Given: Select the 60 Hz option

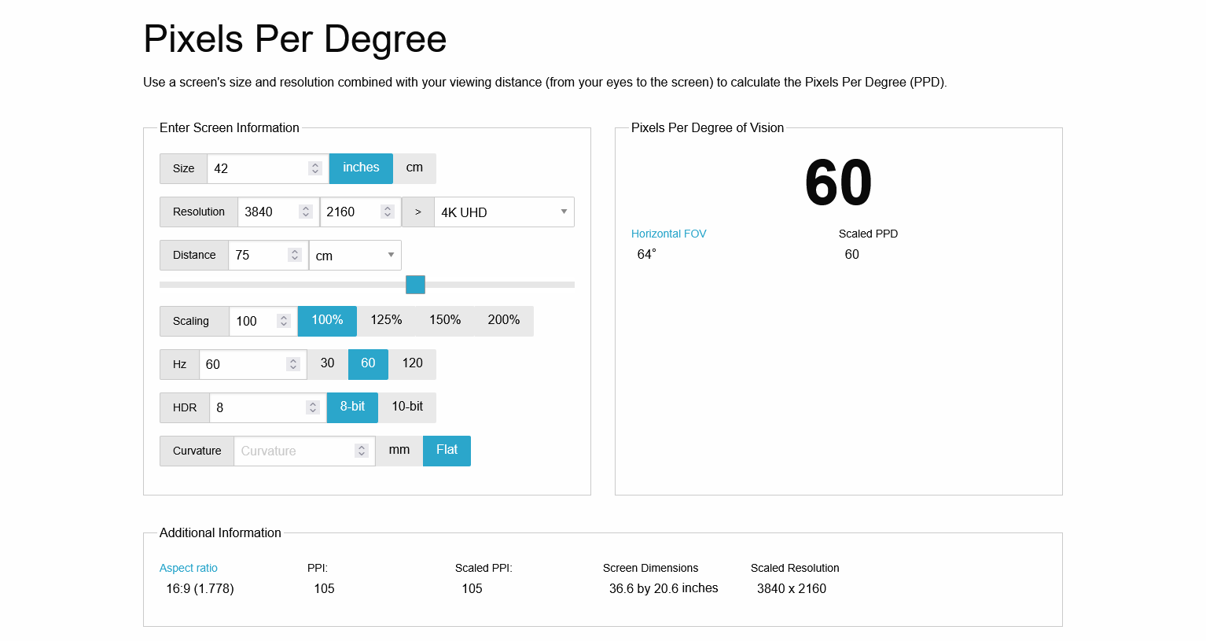Looking at the screenshot, I should tap(368, 364).
